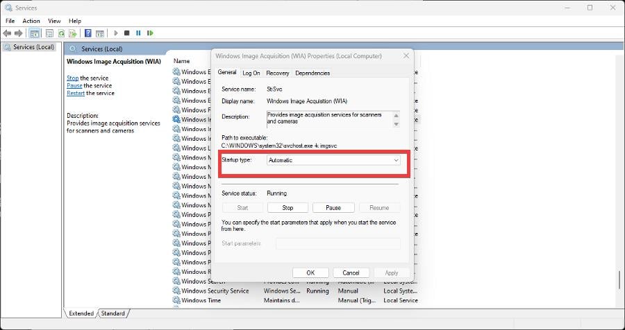Screen dimensions: 625x330
Task: Close the WIA Properties dialog
Action: point(406,56)
